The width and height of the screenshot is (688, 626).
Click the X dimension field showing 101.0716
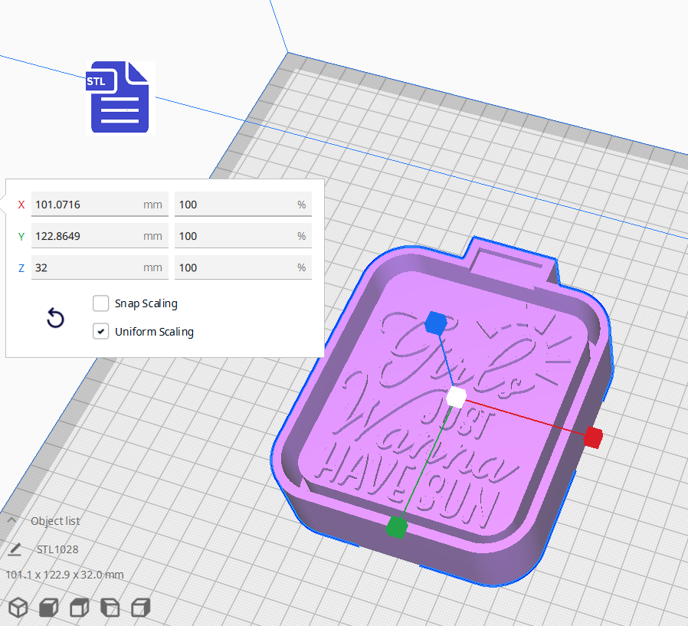(x=100, y=205)
